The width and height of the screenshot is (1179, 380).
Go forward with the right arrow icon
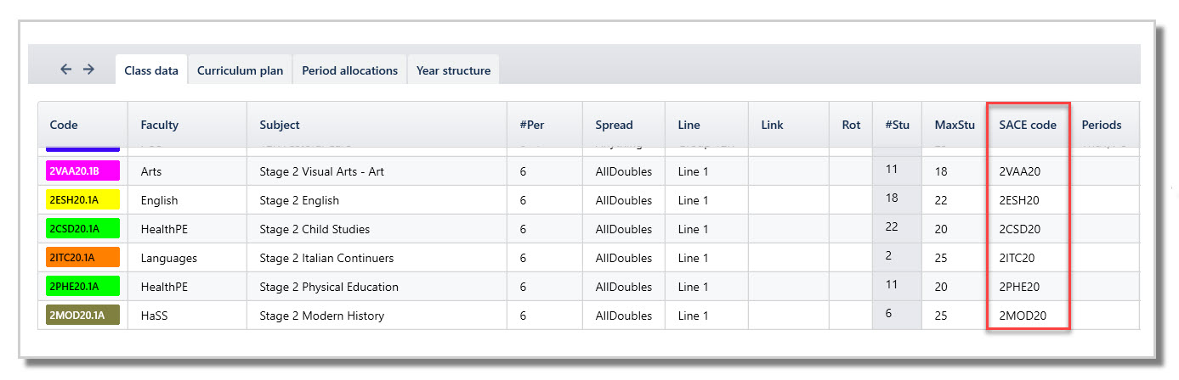coord(88,70)
